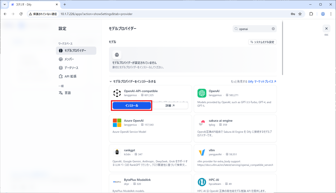
Task: Open API 拡張 settings section
Action: 76,76
